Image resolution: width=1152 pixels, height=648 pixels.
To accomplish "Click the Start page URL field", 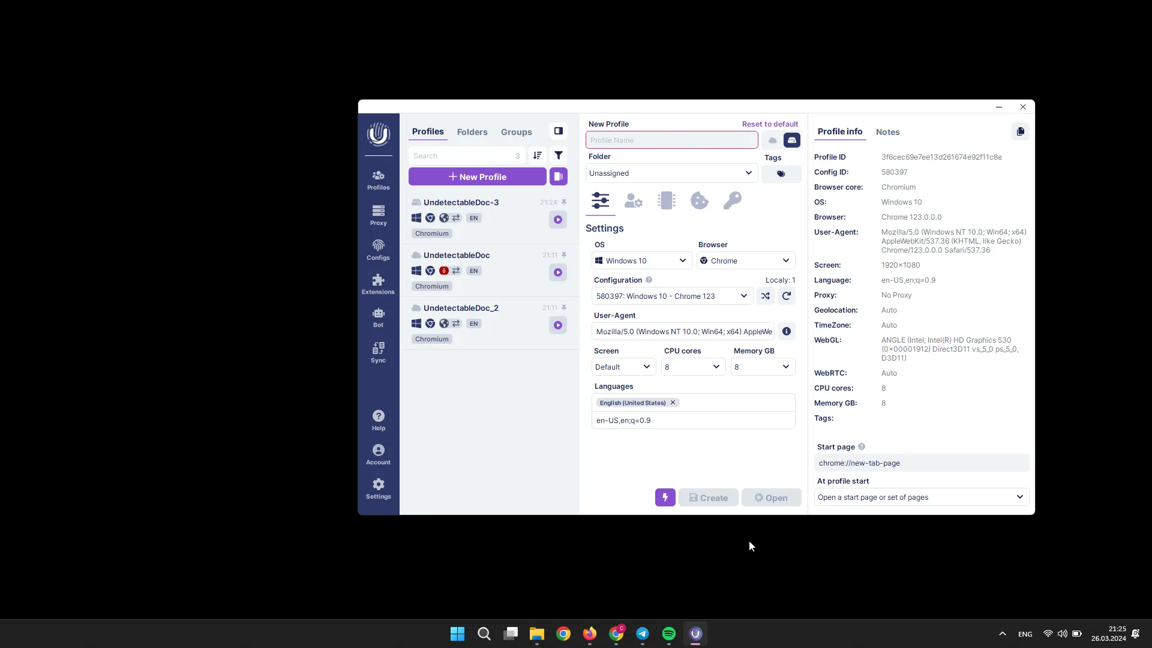I will (x=922, y=463).
